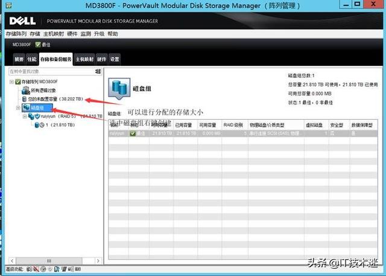Open the 主机映射 menu in menu bar
The height and width of the screenshot is (276, 386).
coord(54,34)
